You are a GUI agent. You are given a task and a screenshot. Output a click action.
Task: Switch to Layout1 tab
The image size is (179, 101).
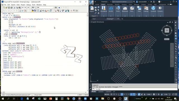[x=101, y=92]
